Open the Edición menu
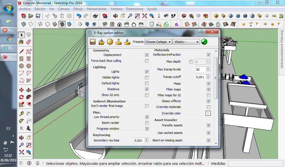 (40, 9)
